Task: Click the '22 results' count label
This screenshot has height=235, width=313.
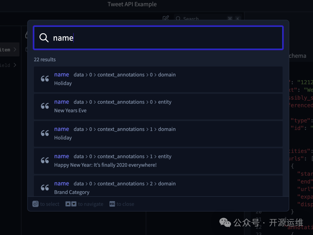Action: (x=45, y=59)
